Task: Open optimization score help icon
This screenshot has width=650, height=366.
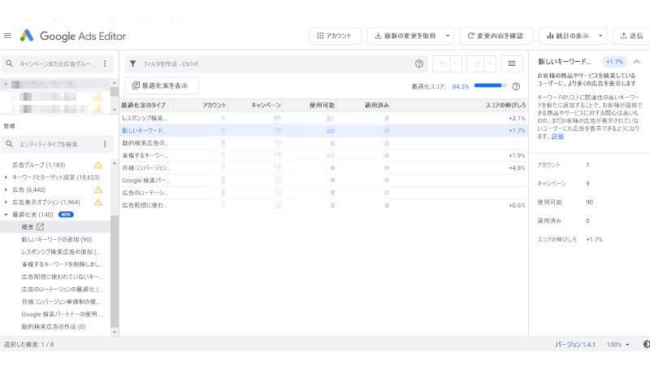Action: [x=516, y=86]
